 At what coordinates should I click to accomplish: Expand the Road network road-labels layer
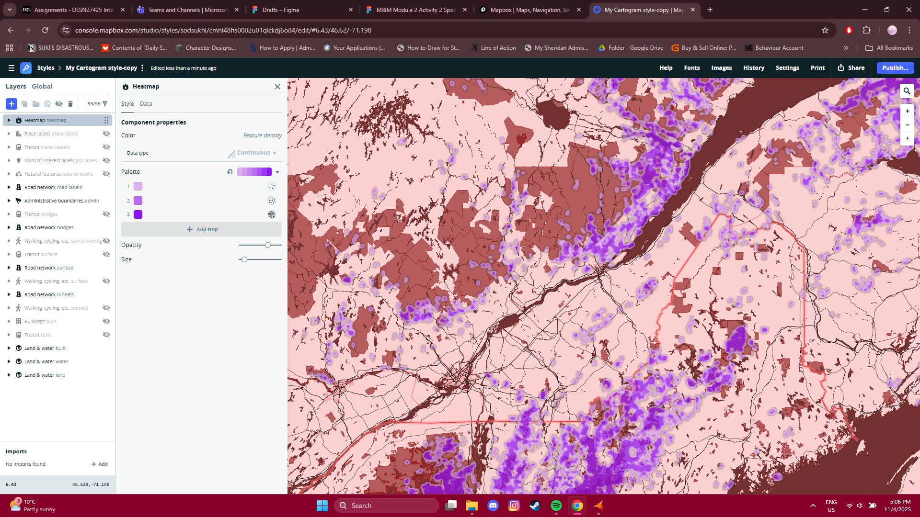[8, 187]
